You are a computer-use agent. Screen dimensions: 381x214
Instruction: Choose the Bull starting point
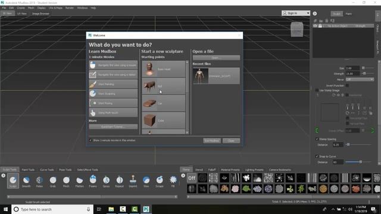[164, 86]
